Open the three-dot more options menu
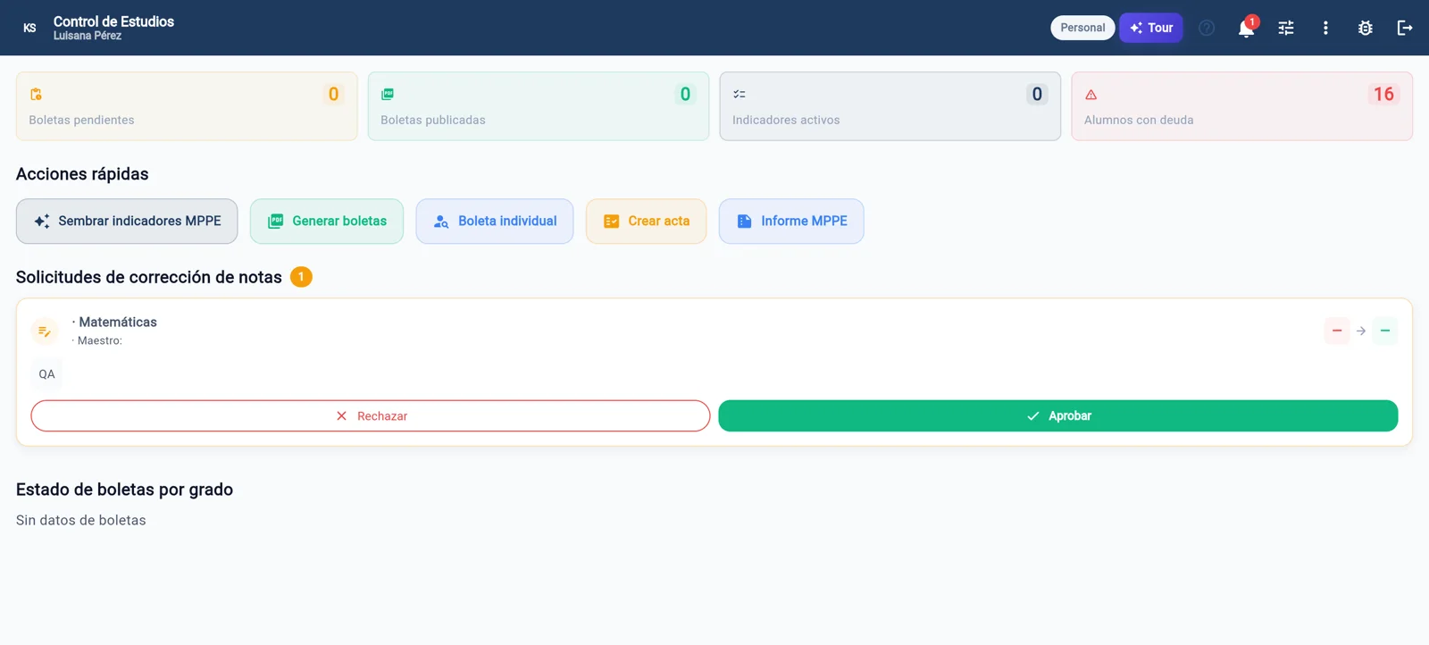This screenshot has height=645, width=1429. 1325,28
